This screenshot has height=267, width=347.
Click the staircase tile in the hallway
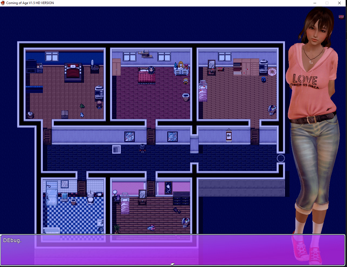(116, 149)
